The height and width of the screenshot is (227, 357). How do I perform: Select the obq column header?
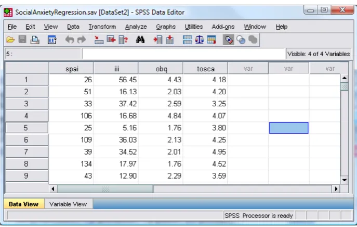point(161,68)
